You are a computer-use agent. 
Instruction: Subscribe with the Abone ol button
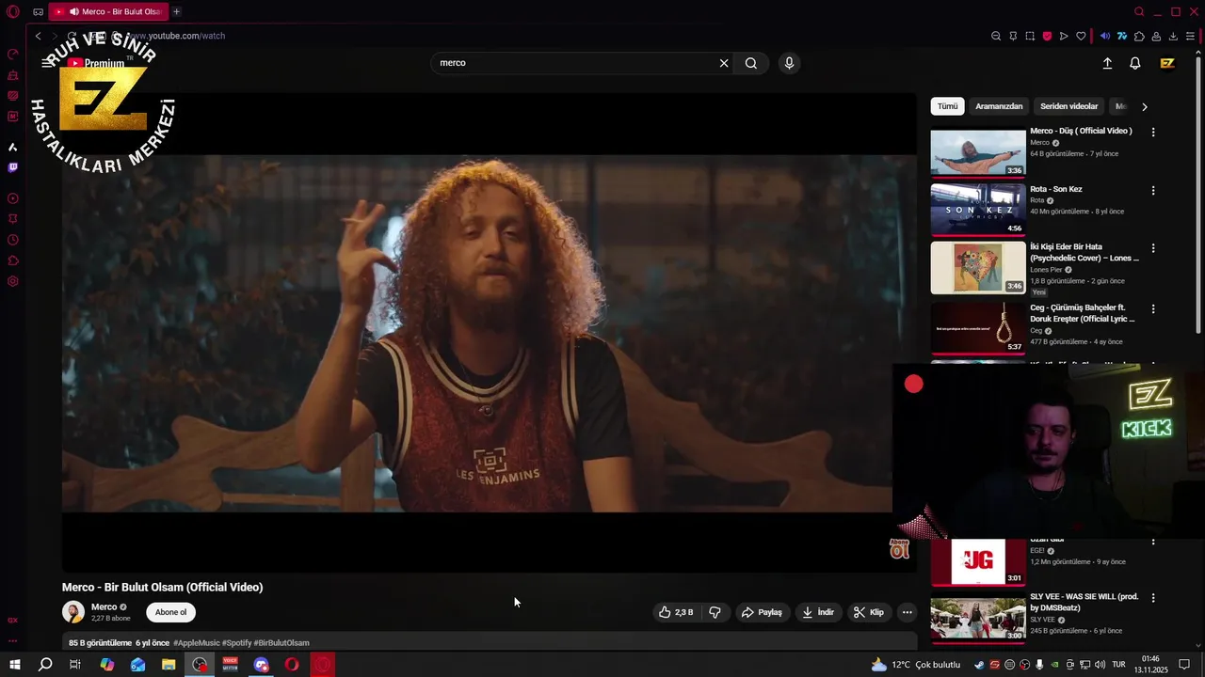coord(170,612)
